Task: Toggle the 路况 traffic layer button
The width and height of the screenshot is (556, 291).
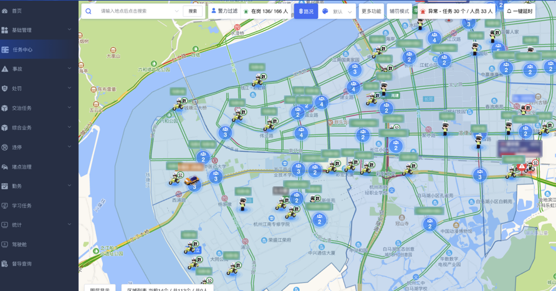Action: [x=306, y=11]
